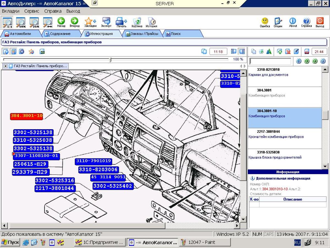Set illustration zoom to 1:1
This screenshot has width=330, height=248.
coord(7,22)
